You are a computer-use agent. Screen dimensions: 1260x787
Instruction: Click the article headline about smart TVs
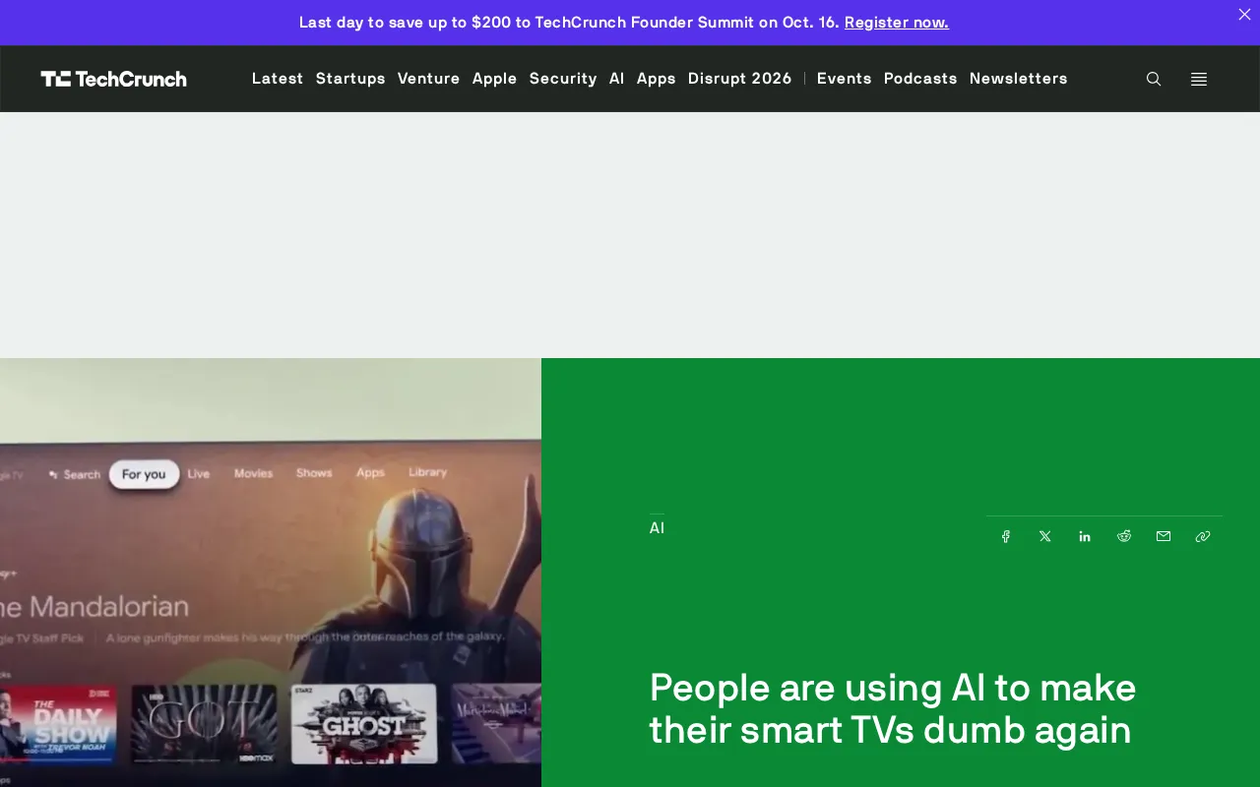[893, 708]
